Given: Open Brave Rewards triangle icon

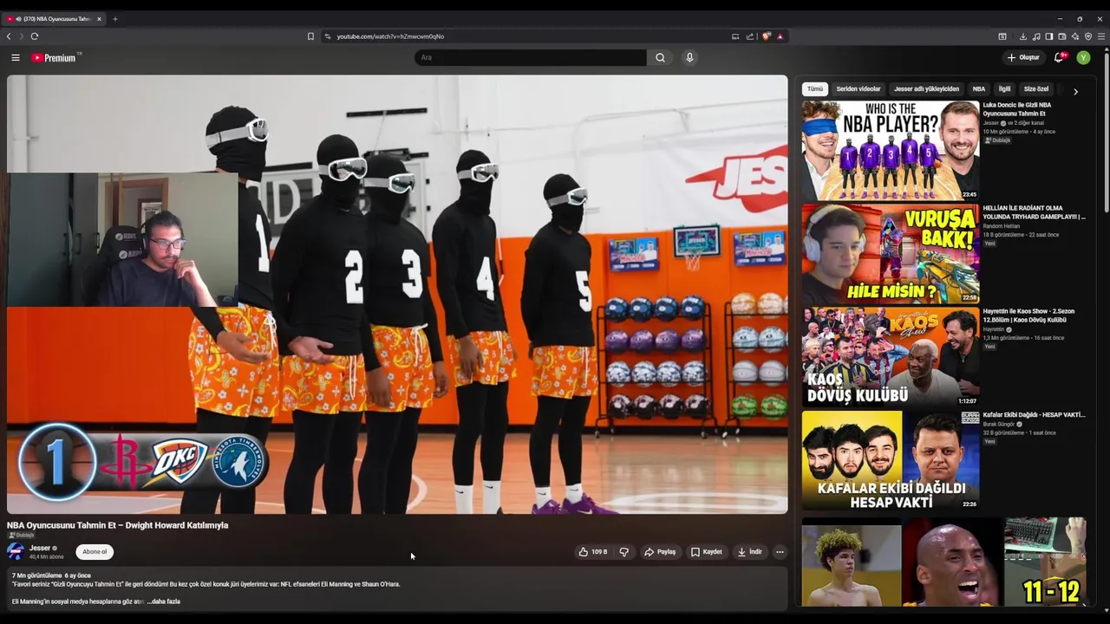Looking at the screenshot, I should (x=780, y=36).
